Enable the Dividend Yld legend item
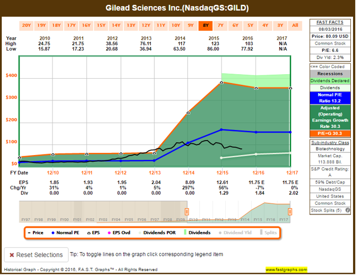357x275 pixels. tap(235, 233)
